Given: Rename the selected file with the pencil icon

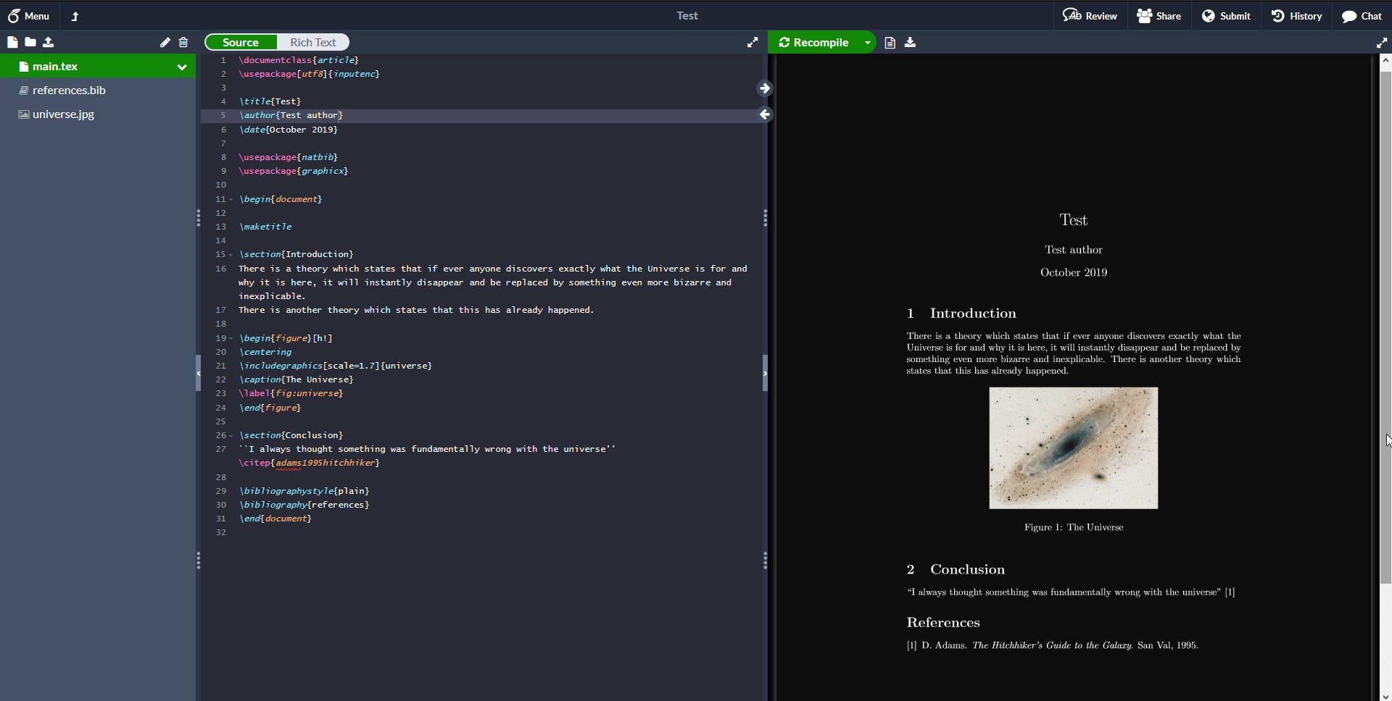Looking at the screenshot, I should point(165,42).
